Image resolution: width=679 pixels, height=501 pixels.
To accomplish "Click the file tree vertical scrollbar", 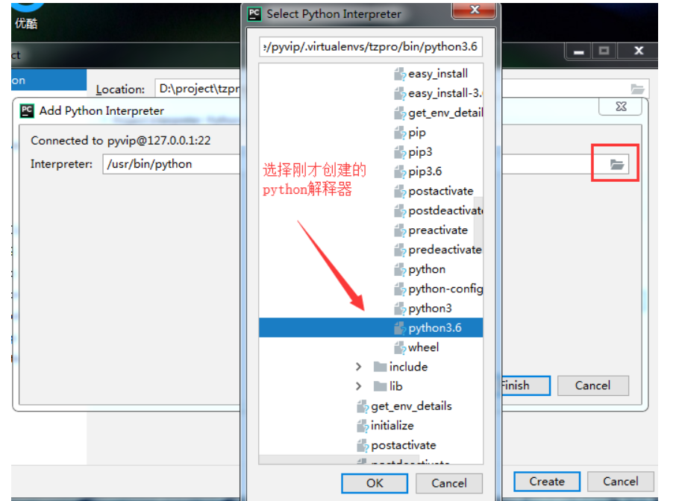I will 478,222.
